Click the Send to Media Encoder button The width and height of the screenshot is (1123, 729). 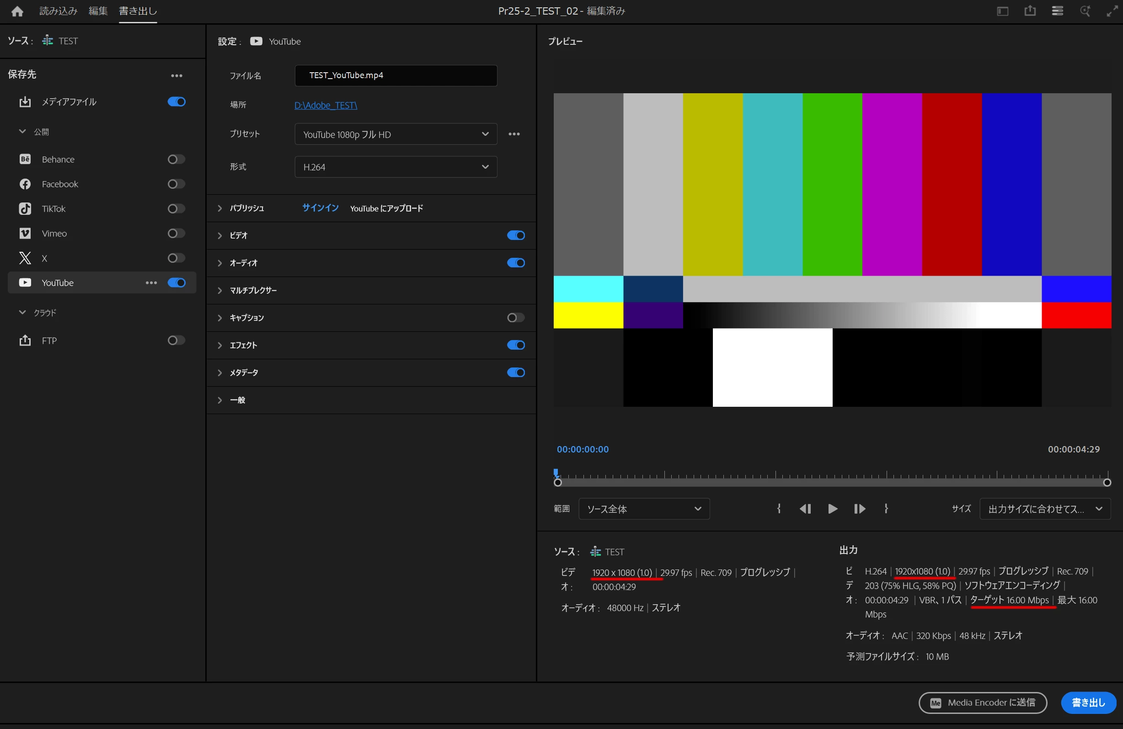point(982,702)
